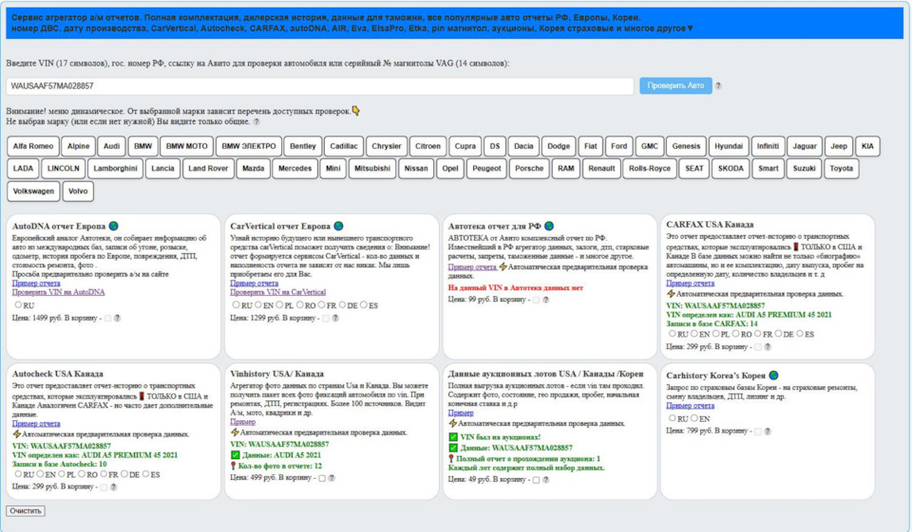Click the globe icon beside Автотека отчет для РФ
Viewport: 912px width, 532px height.
pyautogui.click(x=549, y=226)
